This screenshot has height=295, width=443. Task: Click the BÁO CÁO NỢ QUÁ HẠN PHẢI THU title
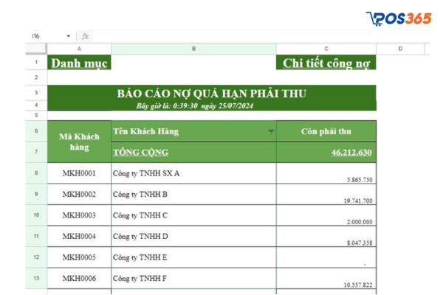coord(212,94)
